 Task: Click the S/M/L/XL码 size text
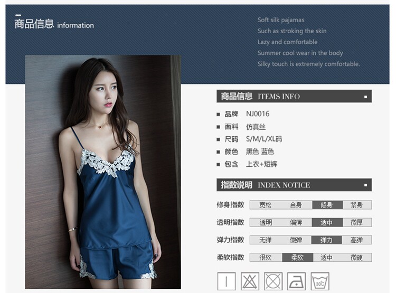pyautogui.click(x=264, y=139)
